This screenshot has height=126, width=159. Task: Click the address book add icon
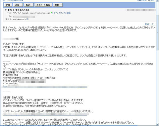52,13
